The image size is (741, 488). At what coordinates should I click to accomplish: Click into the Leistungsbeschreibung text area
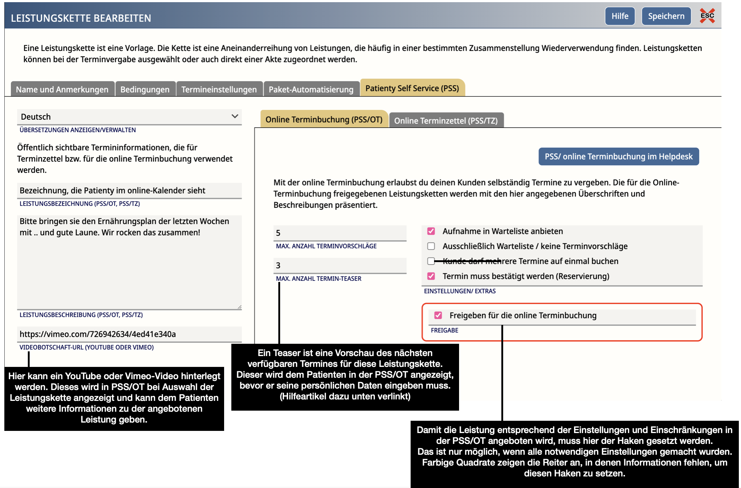(129, 262)
